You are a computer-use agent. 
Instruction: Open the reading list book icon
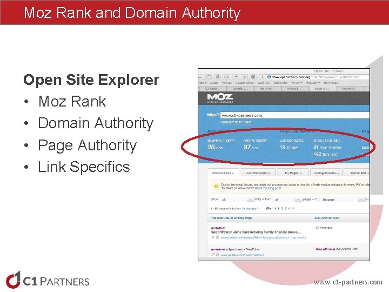[226, 77]
